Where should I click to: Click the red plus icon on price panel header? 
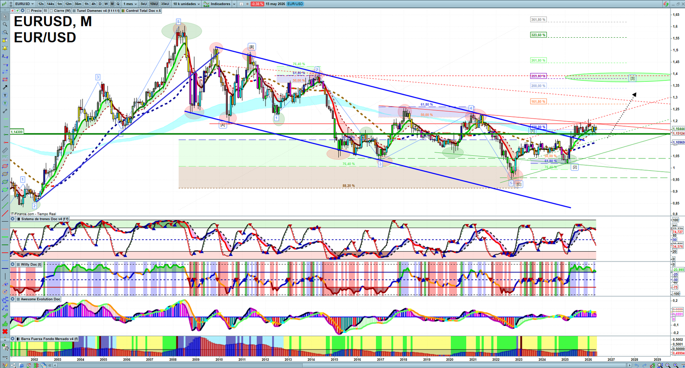(x=12, y=11)
